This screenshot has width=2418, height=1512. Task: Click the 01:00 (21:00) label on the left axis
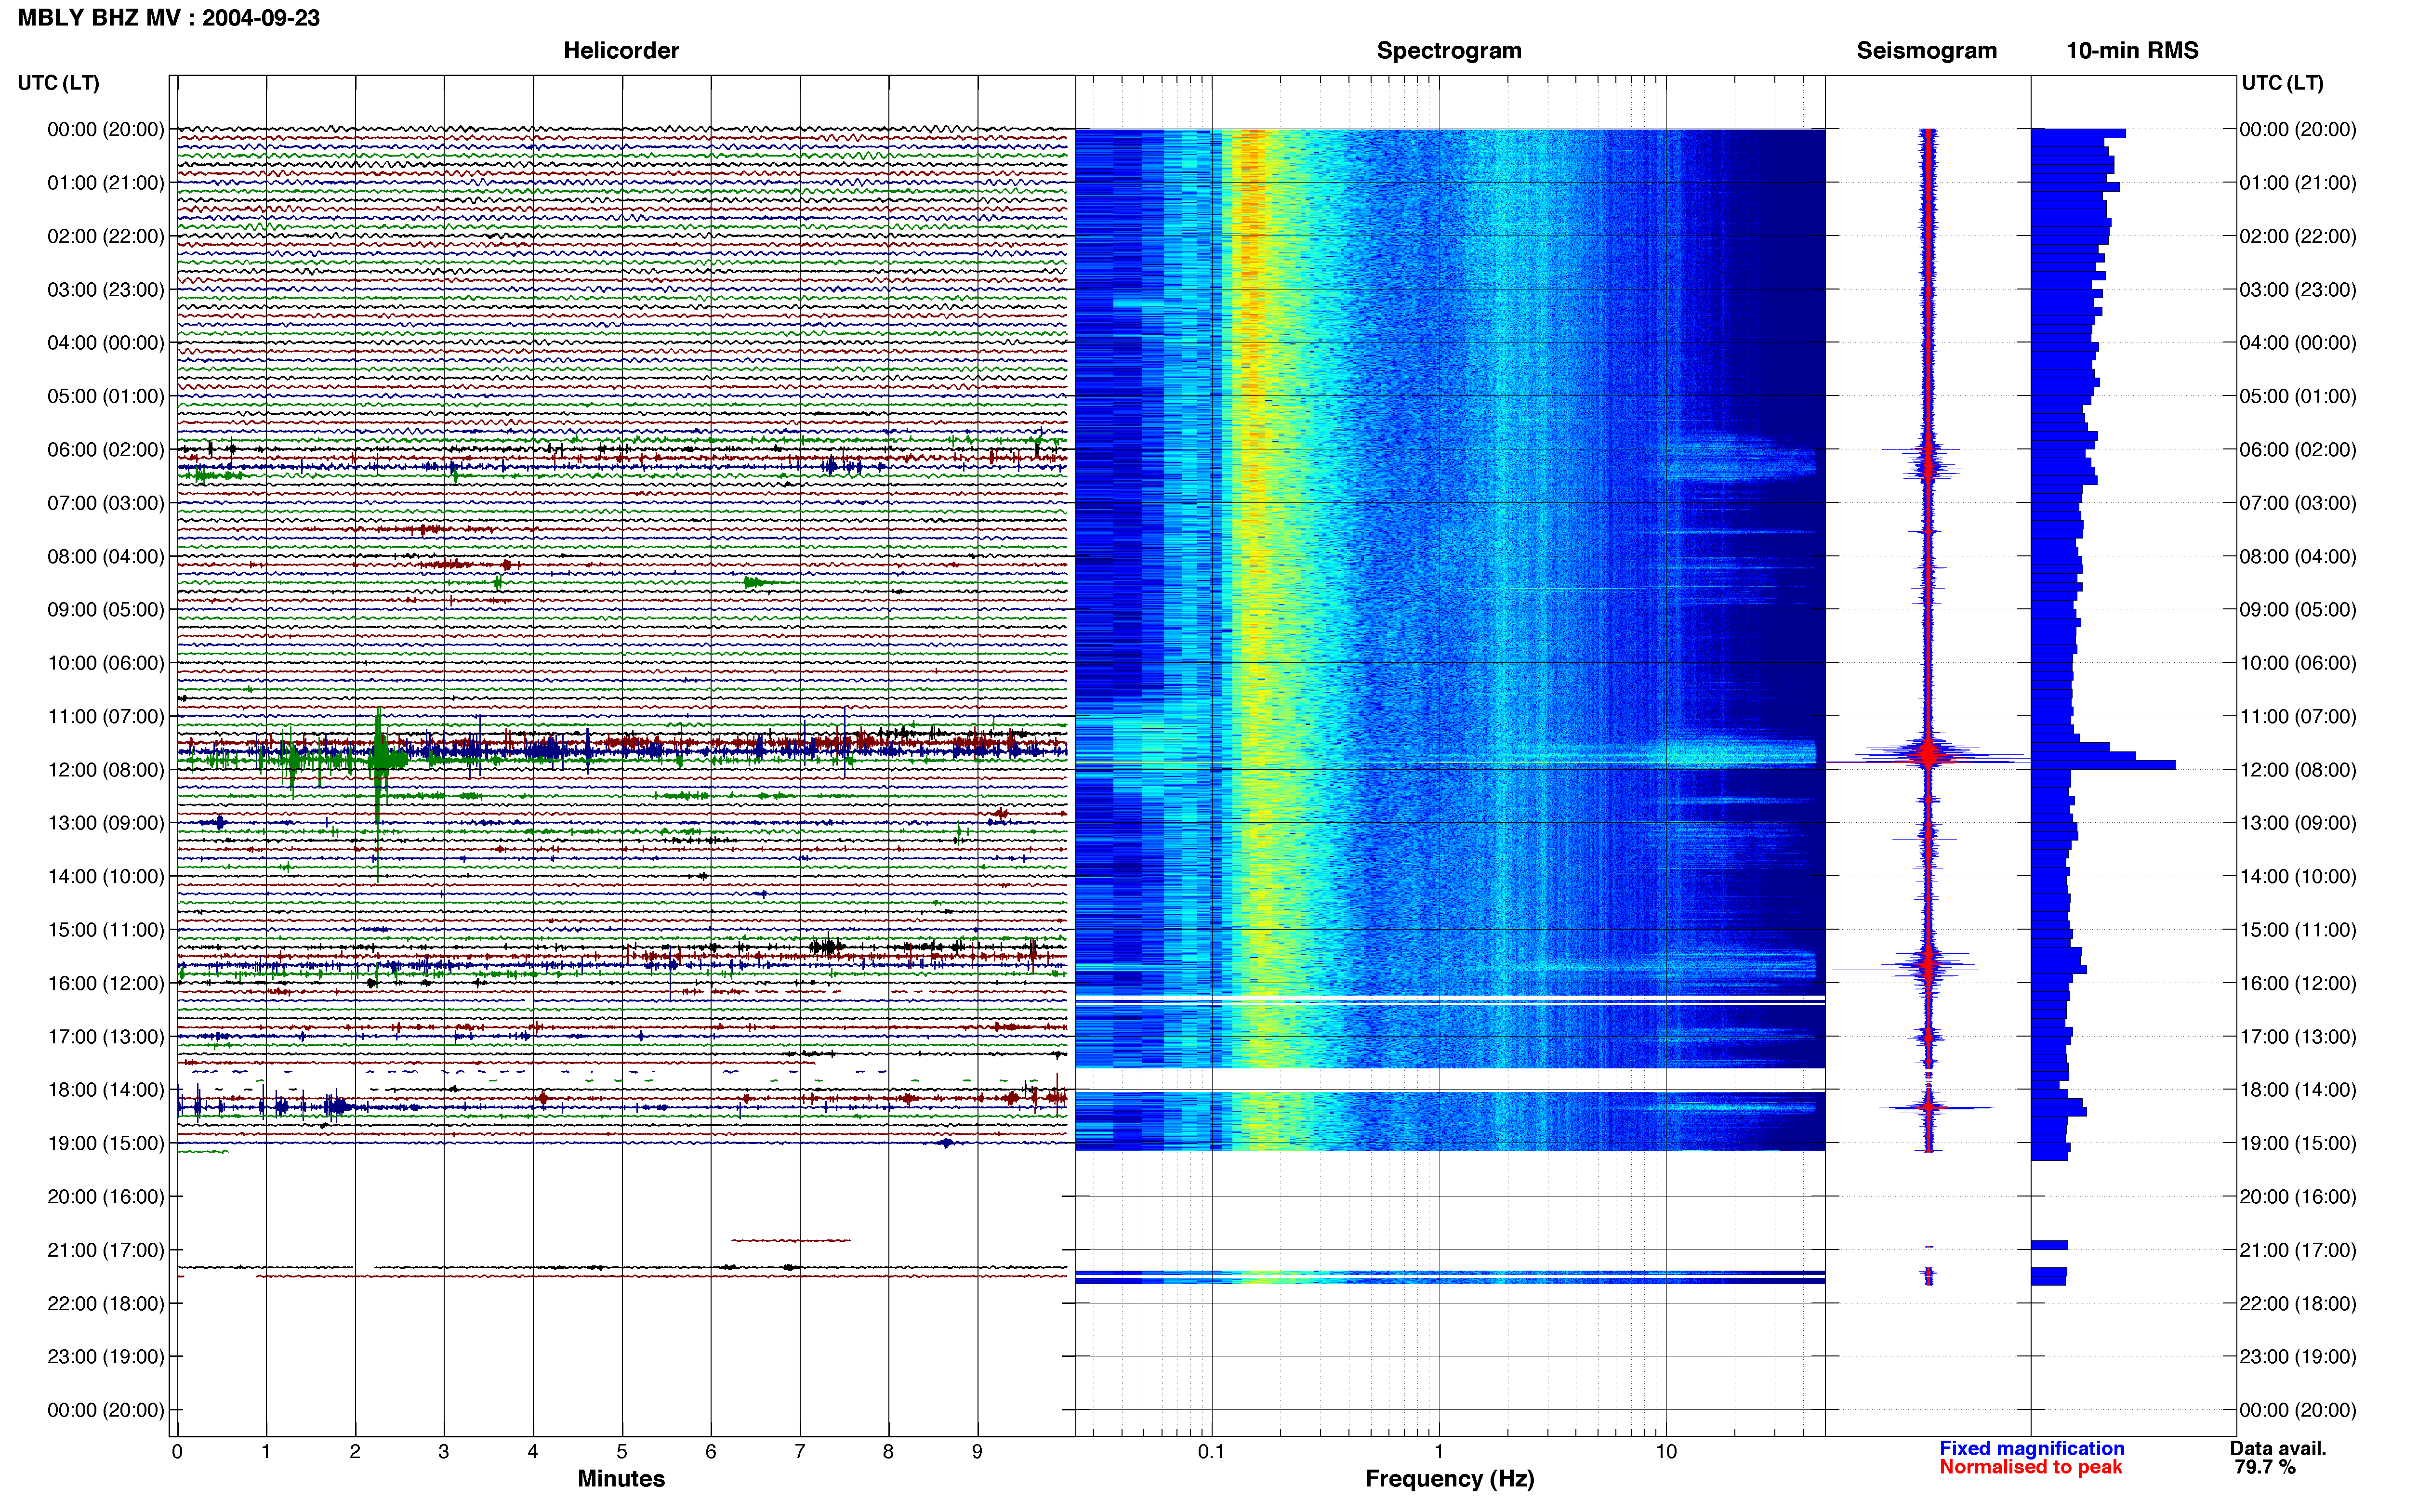click(106, 183)
